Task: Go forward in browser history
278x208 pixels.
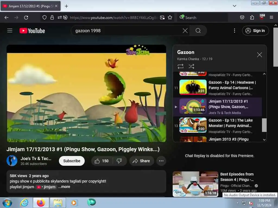Action: [16, 18]
